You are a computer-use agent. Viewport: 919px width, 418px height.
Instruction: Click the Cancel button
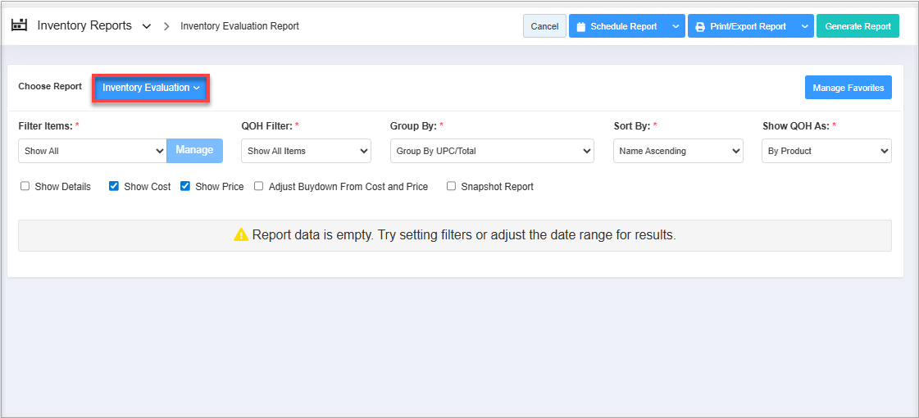coord(544,26)
